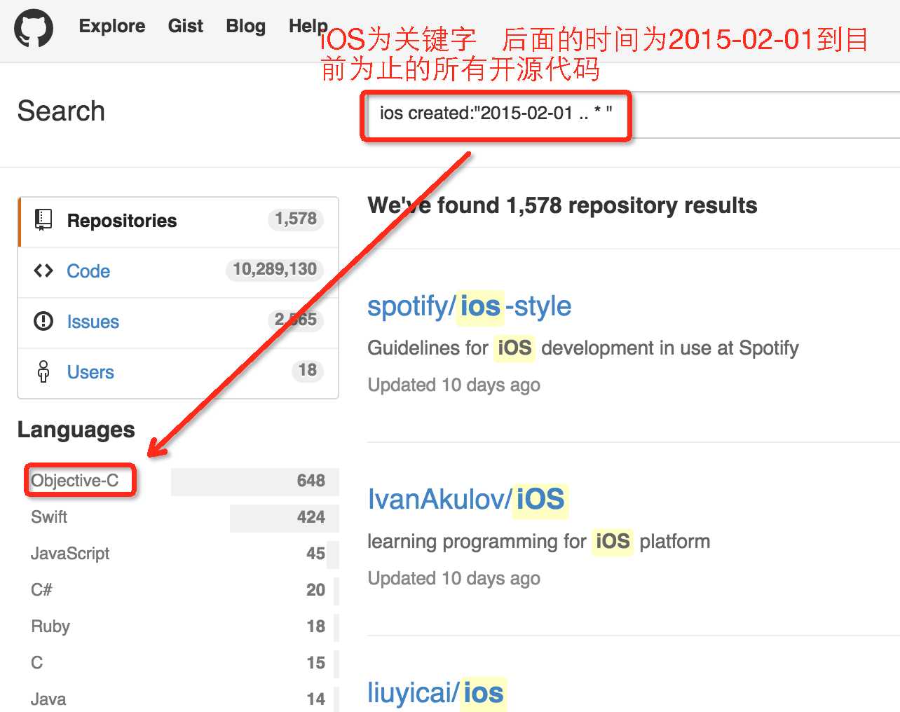Screen dimensions: 900x712
Task: Click the 14 count next to Java
Action: click(315, 699)
